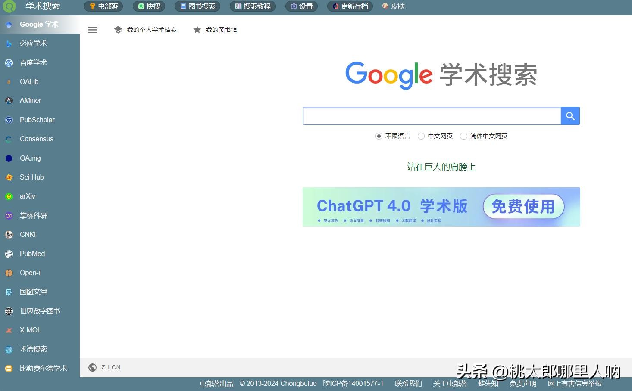Open the ZH-CN language selector
This screenshot has width=632, height=391.
pyautogui.click(x=111, y=367)
